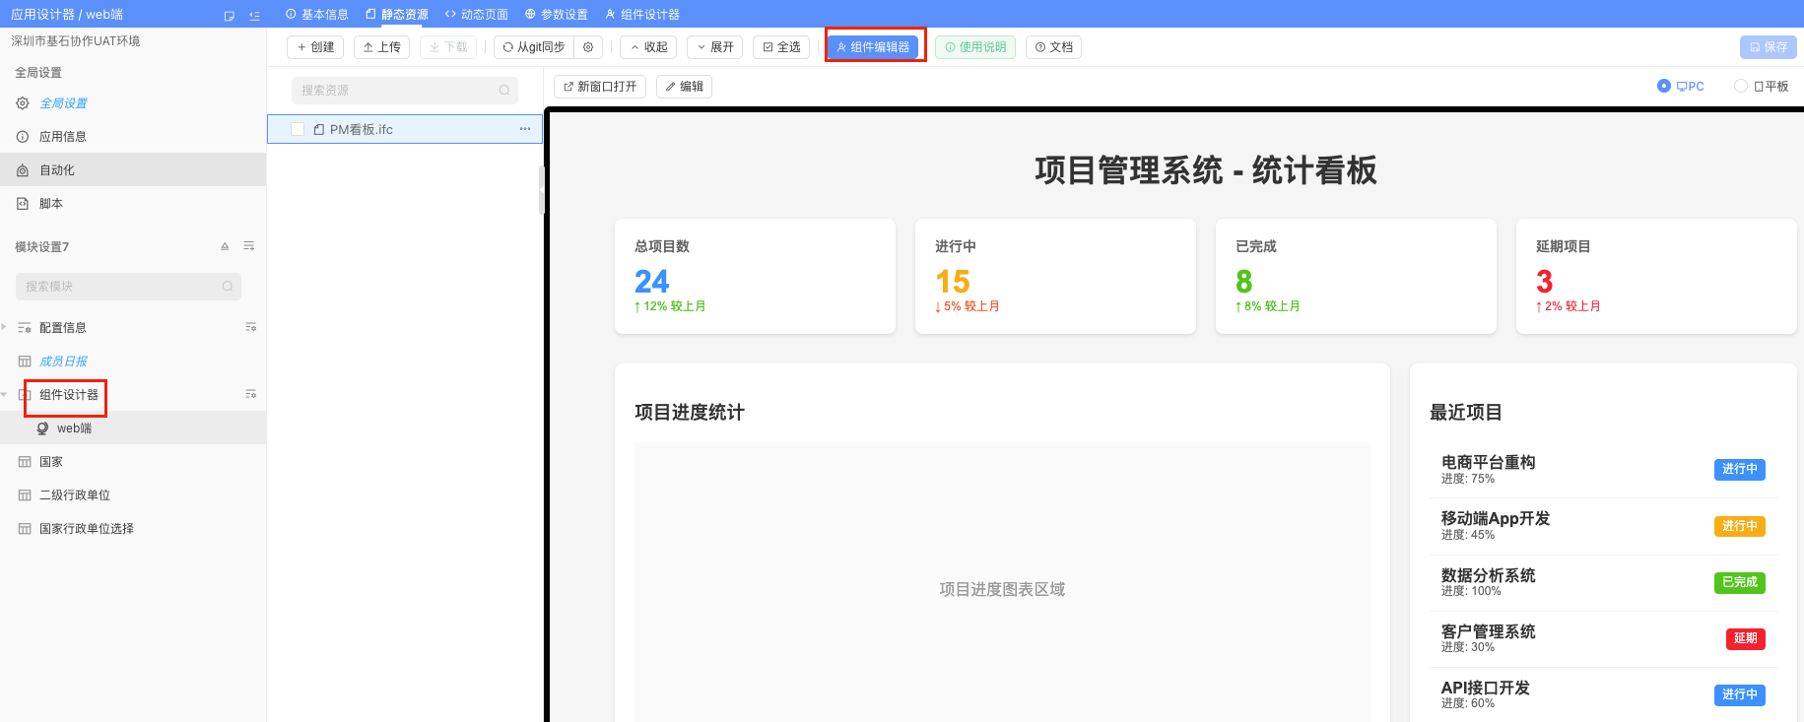Click 新窗口打开 button
The image size is (1804, 722).
(x=600, y=87)
